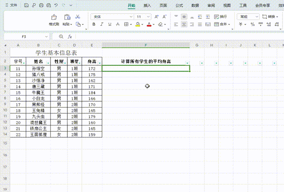The height and width of the screenshot is (192, 284).
Task: Switch to the 插入 (Insert) tab
Action: (147, 5)
